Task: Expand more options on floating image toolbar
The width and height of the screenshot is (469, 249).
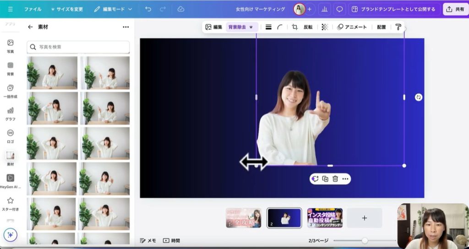Action: (x=345, y=179)
